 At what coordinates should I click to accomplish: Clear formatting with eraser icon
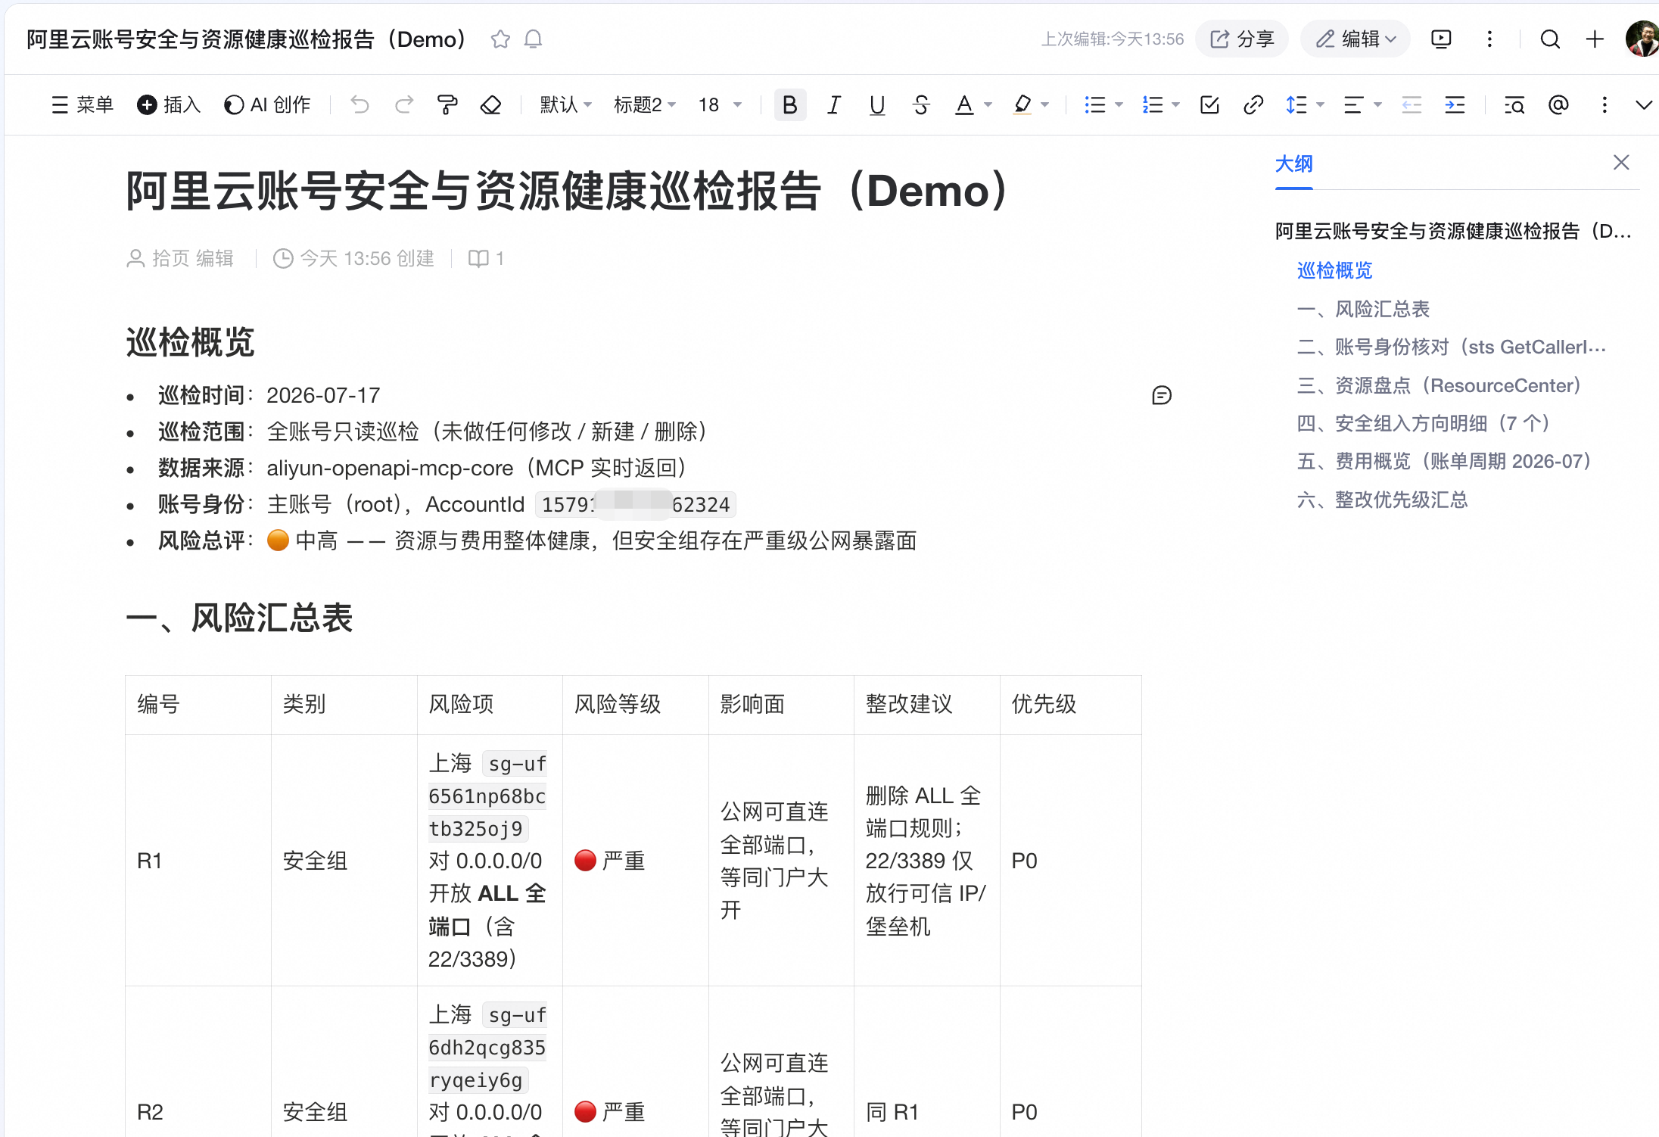point(491,104)
